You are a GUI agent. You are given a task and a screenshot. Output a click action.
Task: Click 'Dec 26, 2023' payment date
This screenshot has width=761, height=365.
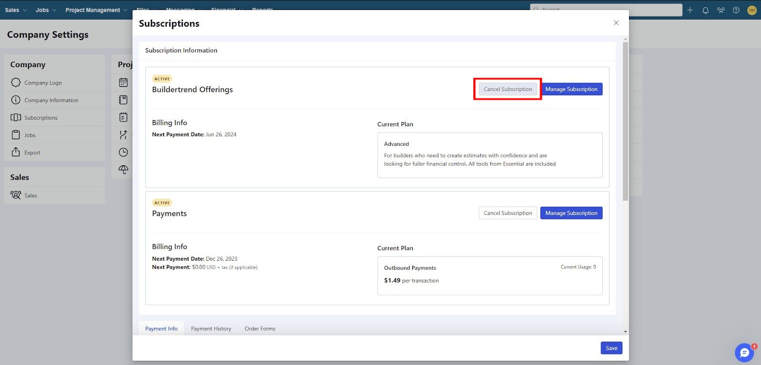tap(222, 259)
